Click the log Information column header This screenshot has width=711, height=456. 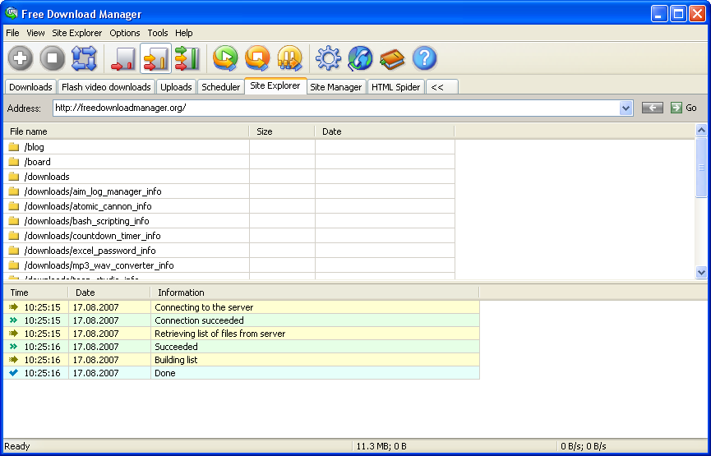[x=315, y=292]
